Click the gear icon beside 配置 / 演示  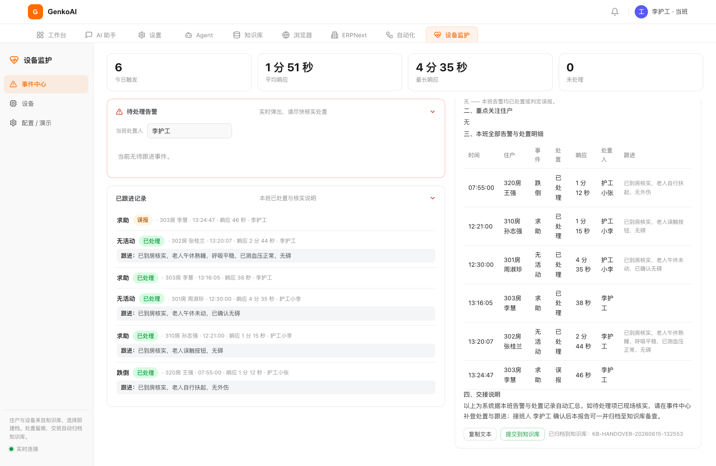[13, 123]
